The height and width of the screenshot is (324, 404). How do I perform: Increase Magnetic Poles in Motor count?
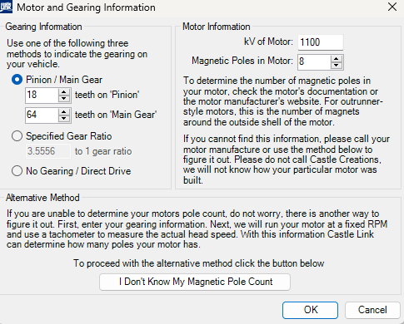(337, 58)
